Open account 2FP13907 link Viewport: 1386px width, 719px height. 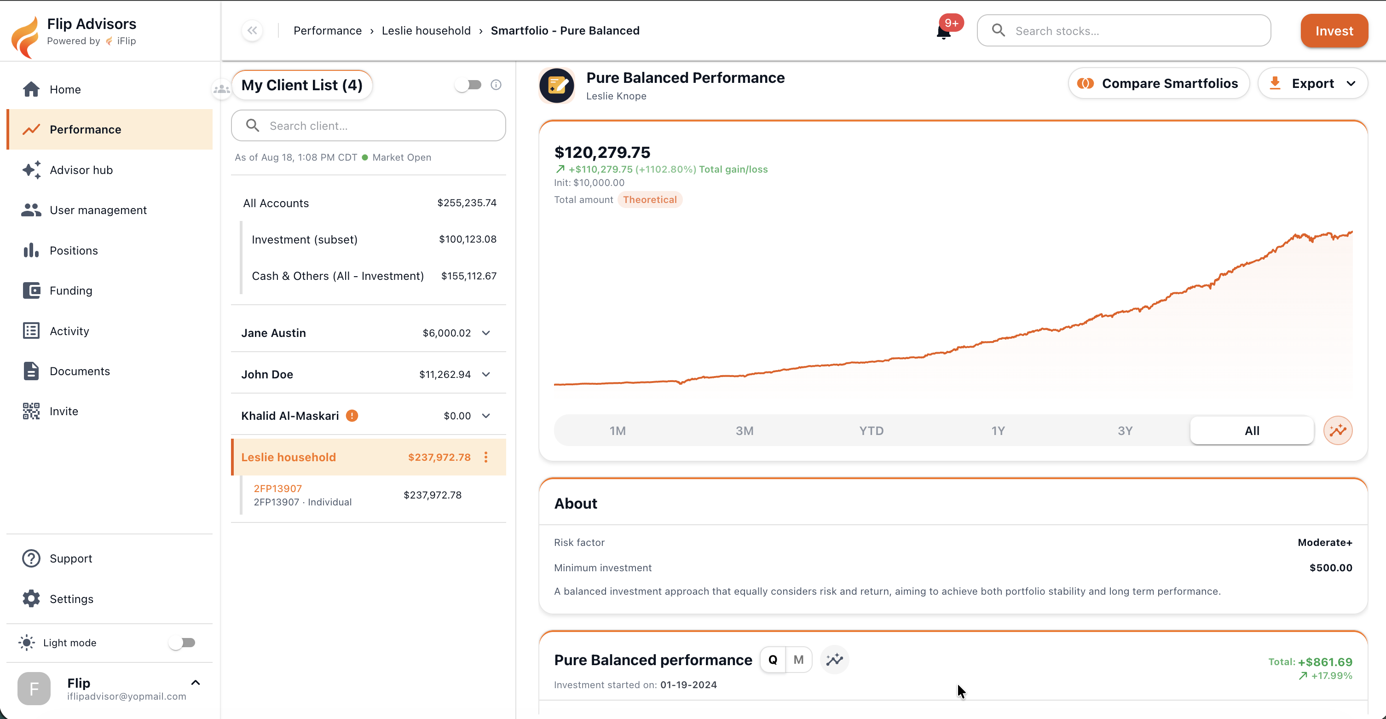click(x=277, y=488)
